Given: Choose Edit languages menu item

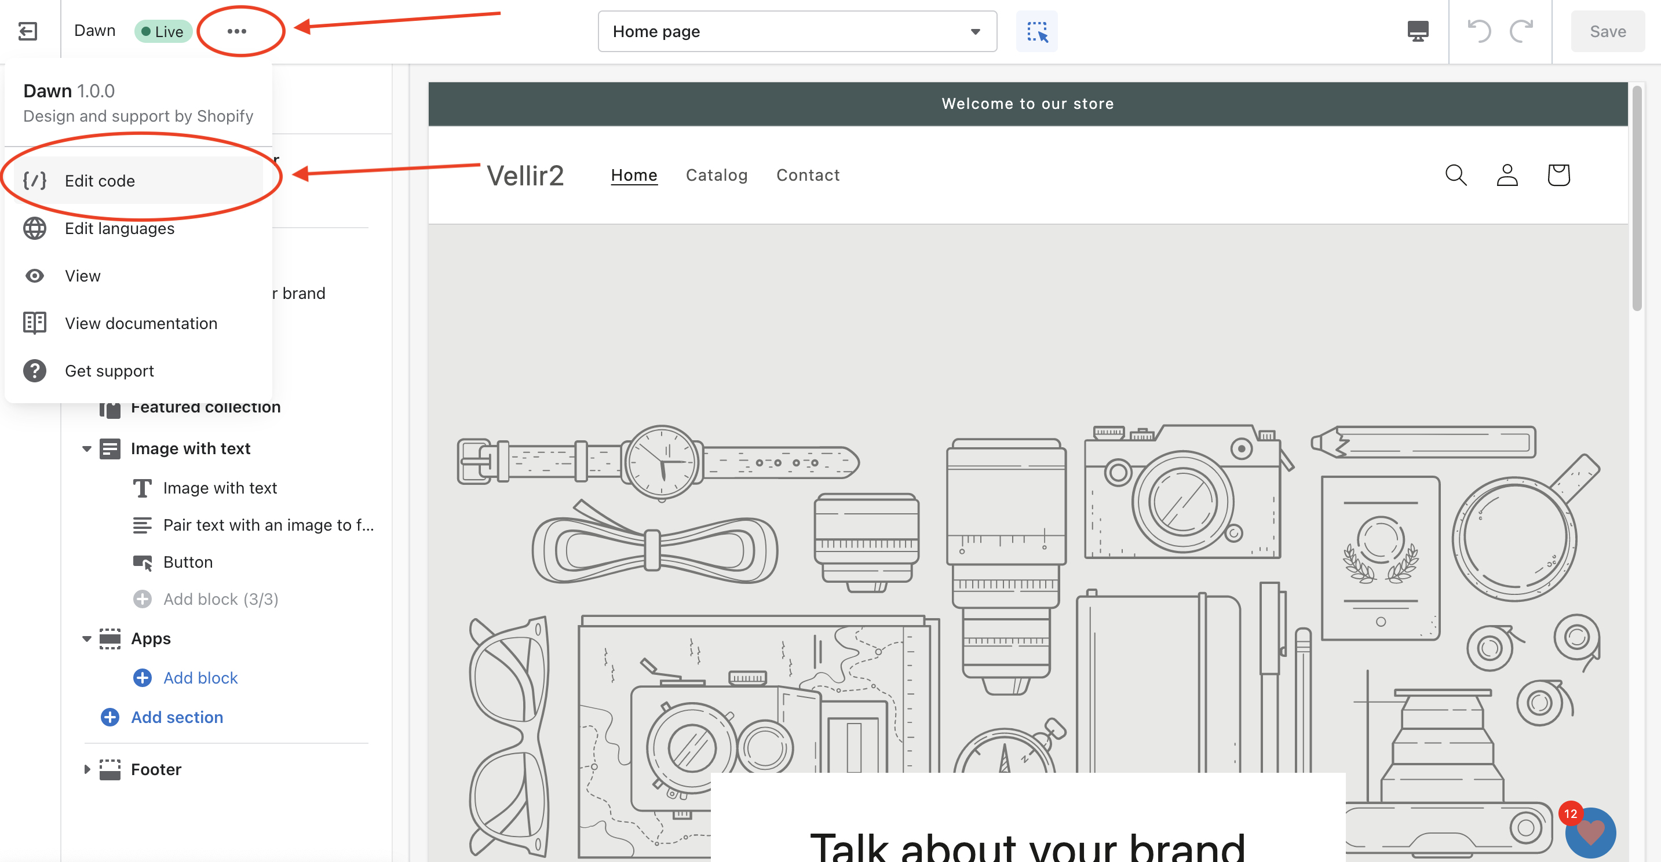Looking at the screenshot, I should coord(119,228).
